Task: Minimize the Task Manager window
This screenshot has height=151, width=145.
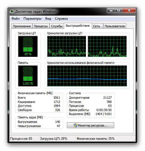Action: (111, 10)
